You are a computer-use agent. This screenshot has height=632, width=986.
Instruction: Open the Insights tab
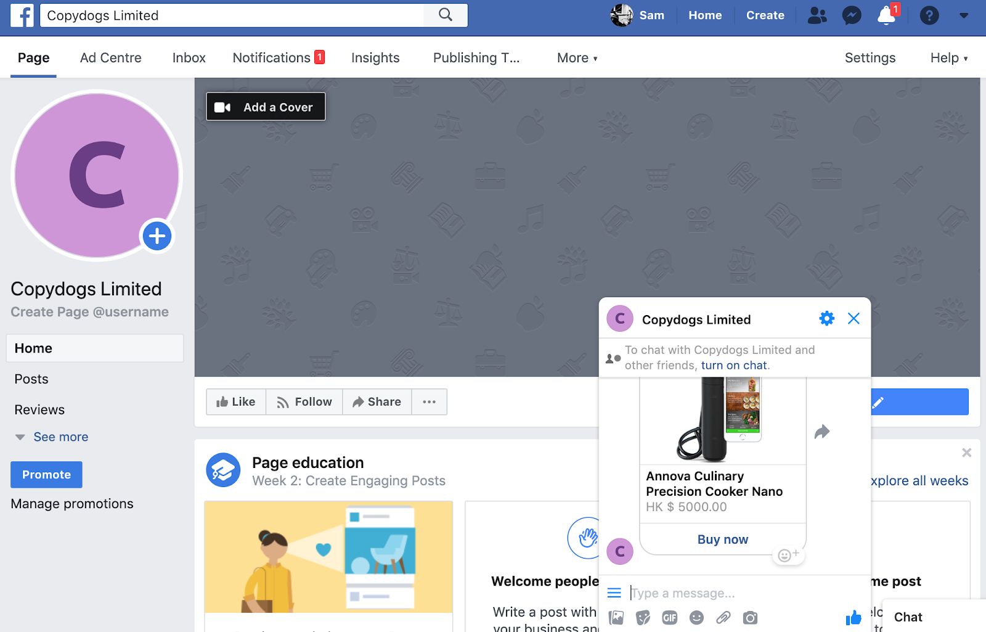click(375, 58)
